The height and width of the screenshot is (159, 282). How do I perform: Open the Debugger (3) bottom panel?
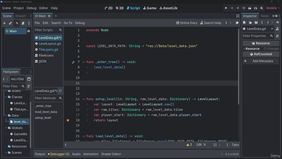pos(59,154)
